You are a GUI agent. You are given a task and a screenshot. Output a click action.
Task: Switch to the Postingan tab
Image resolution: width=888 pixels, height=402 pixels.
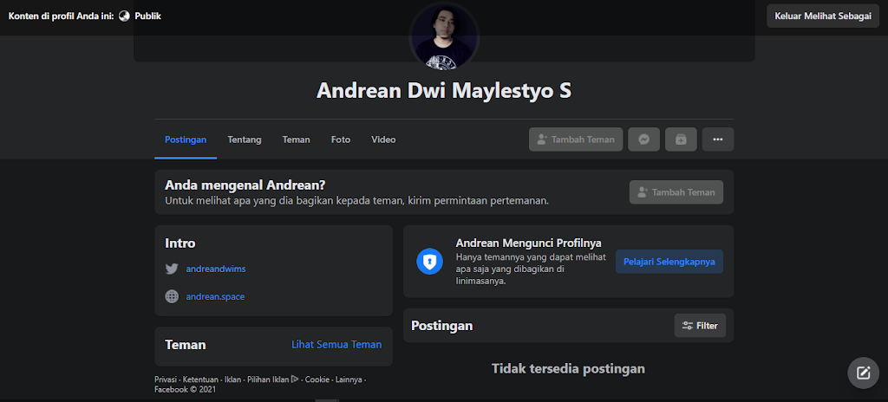click(186, 139)
